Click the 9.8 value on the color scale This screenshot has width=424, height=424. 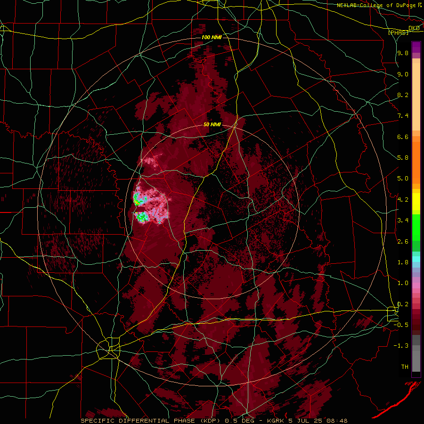click(x=403, y=53)
